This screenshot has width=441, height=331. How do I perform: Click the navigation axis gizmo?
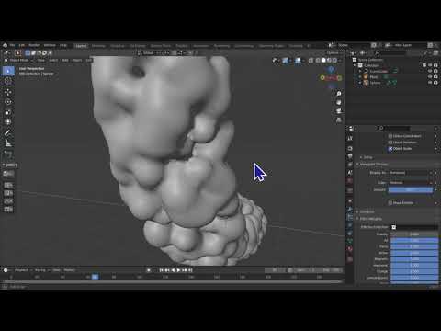click(331, 78)
